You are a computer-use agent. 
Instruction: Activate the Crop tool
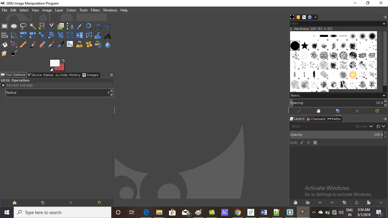14,35
